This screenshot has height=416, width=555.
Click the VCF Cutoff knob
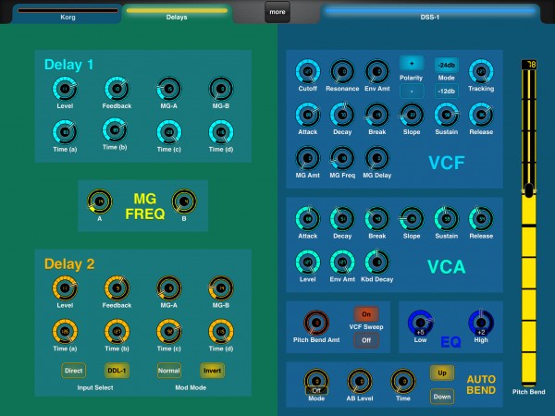tap(308, 72)
